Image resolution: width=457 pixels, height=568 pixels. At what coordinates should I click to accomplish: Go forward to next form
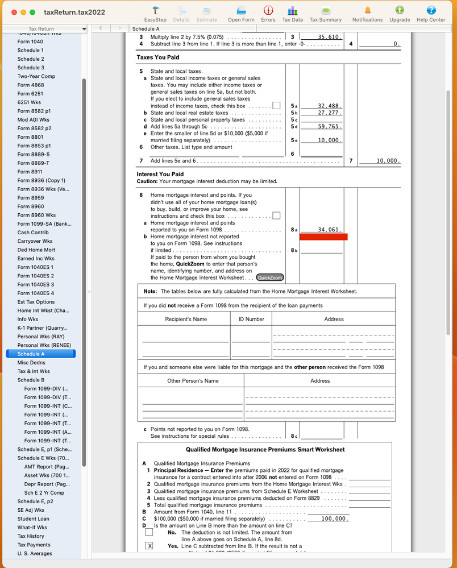119,28
